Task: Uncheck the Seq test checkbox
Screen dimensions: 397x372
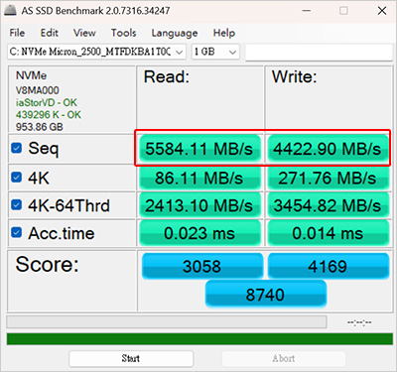Action: (17, 148)
